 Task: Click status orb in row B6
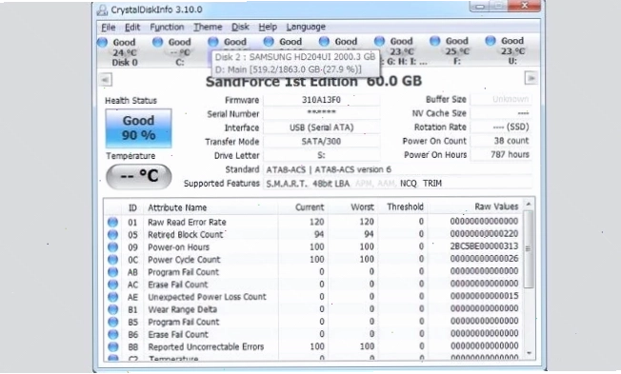click(x=113, y=334)
